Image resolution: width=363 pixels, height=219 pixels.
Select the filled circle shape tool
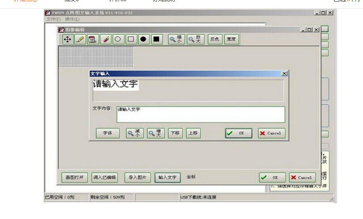click(x=144, y=39)
